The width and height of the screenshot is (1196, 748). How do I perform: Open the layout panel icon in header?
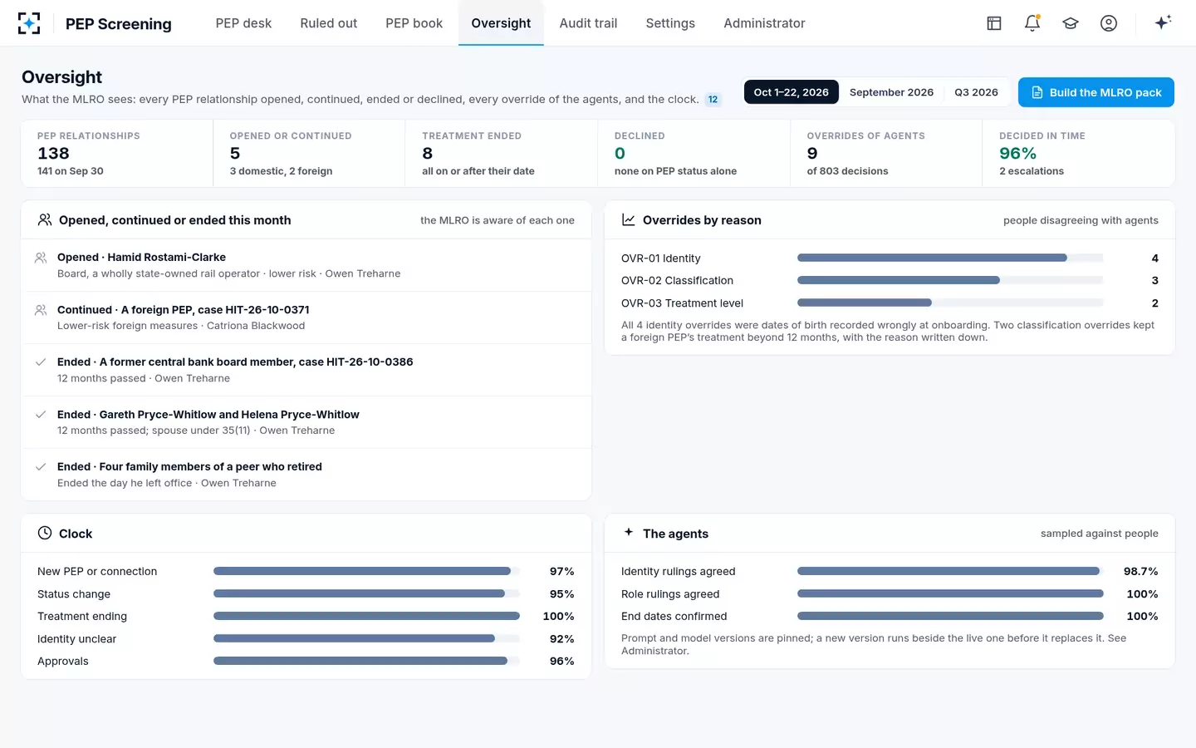[x=994, y=23]
